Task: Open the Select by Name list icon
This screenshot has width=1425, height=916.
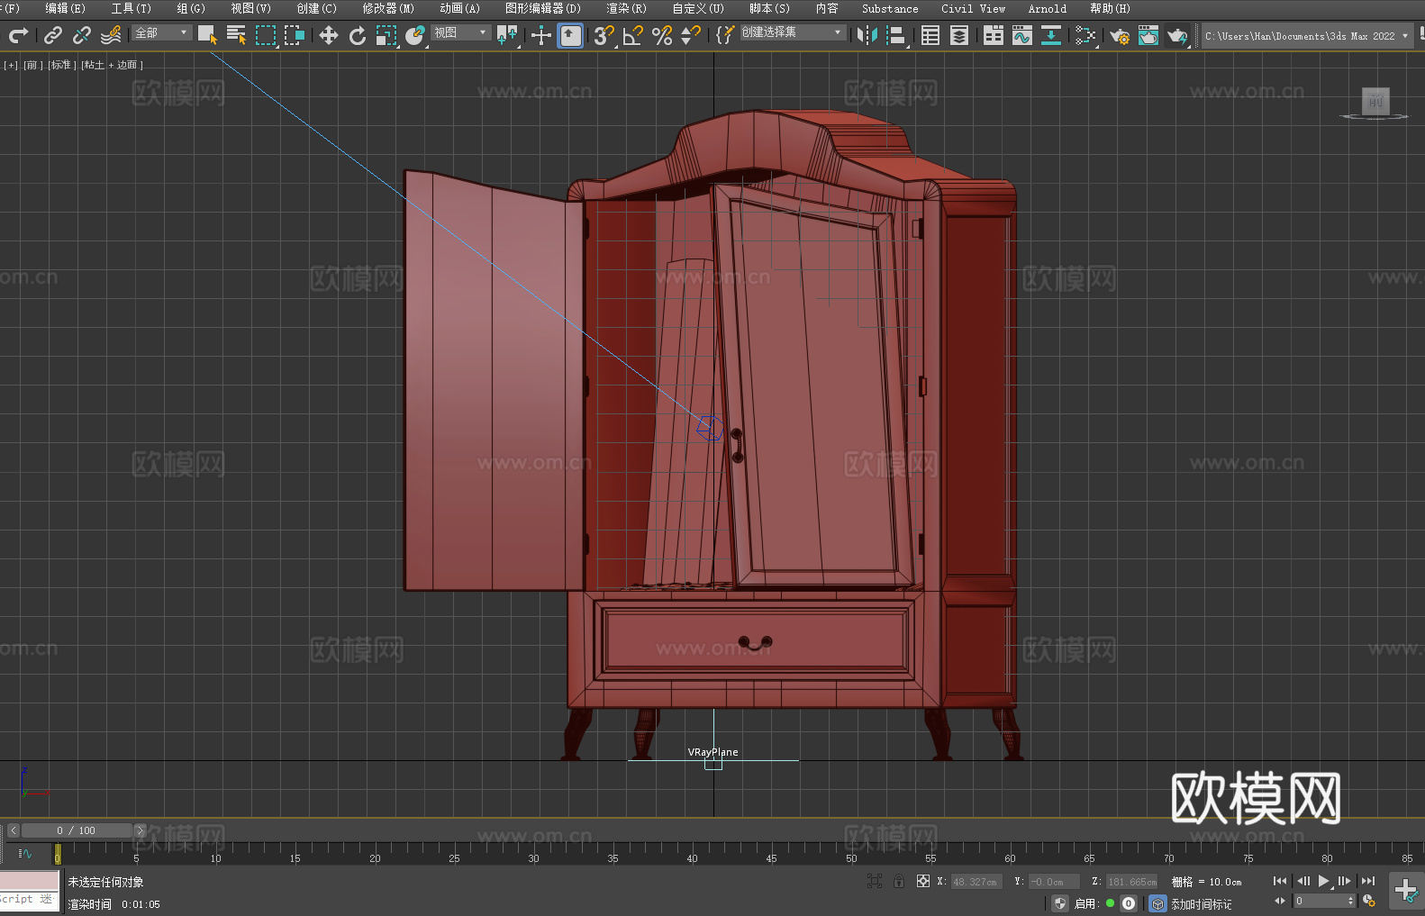Action: (236, 35)
